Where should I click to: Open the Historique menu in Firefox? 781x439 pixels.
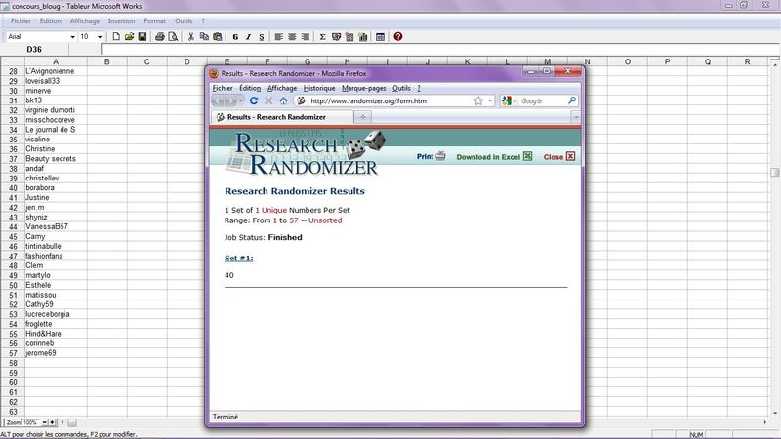(319, 88)
